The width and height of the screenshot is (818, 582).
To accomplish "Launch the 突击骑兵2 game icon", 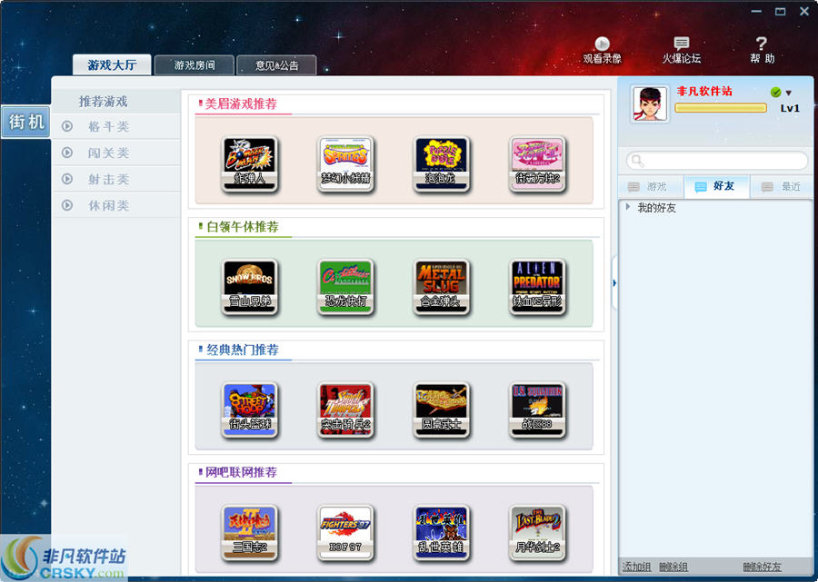I will [x=345, y=409].
